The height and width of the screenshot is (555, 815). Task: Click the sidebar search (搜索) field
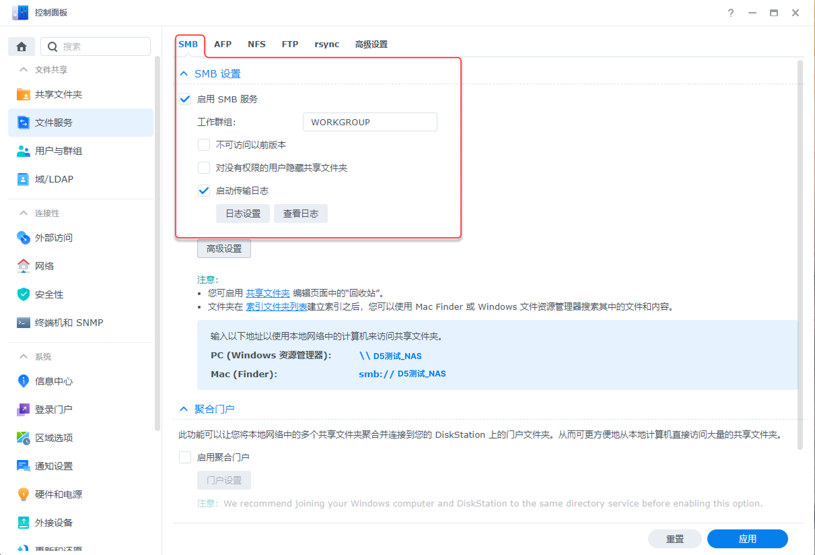pos(96,46)
